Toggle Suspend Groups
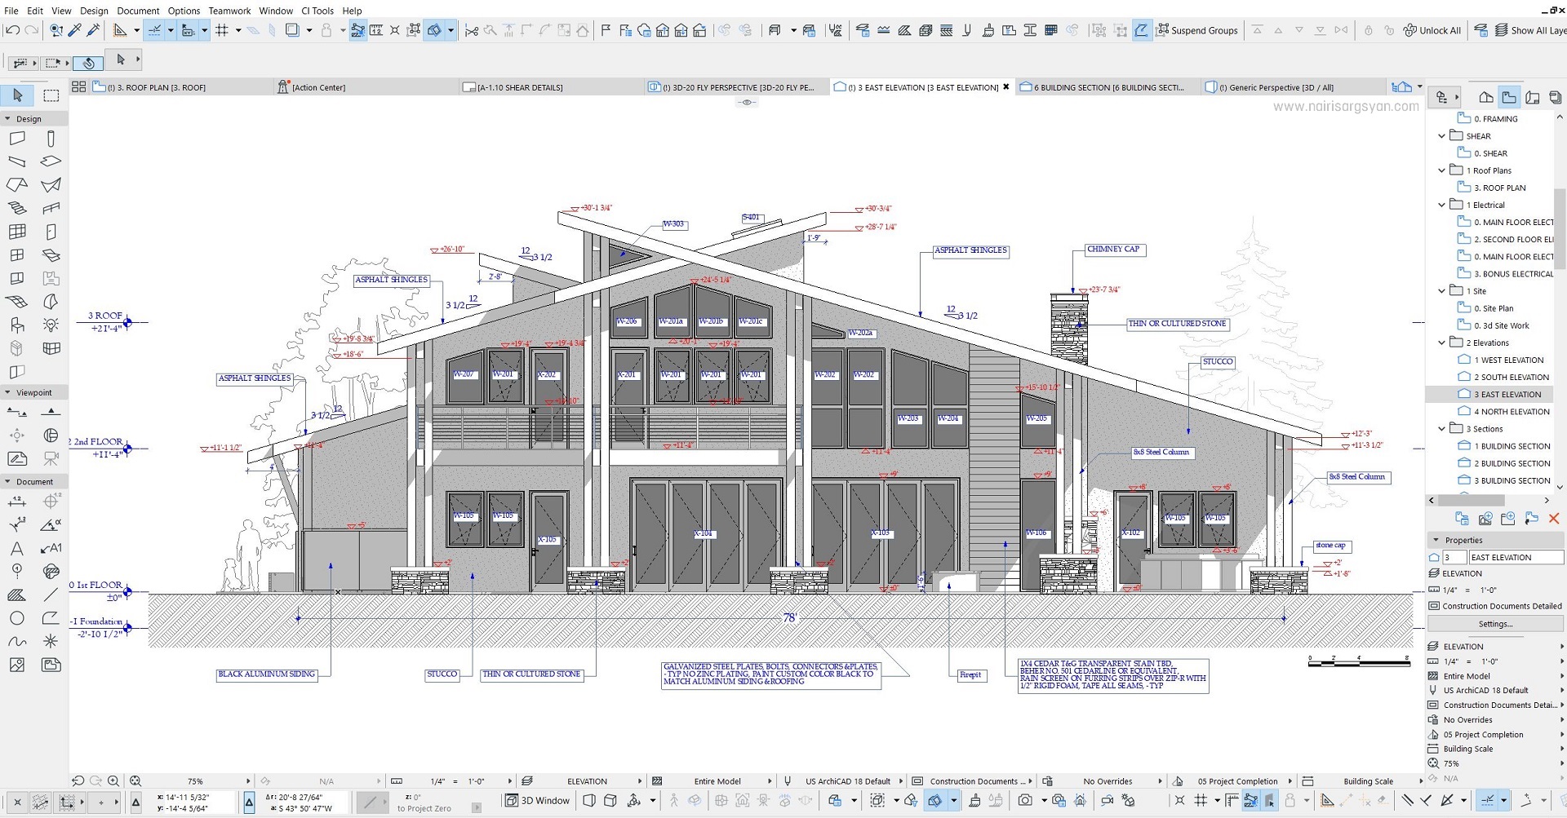 pos(1196,30)
